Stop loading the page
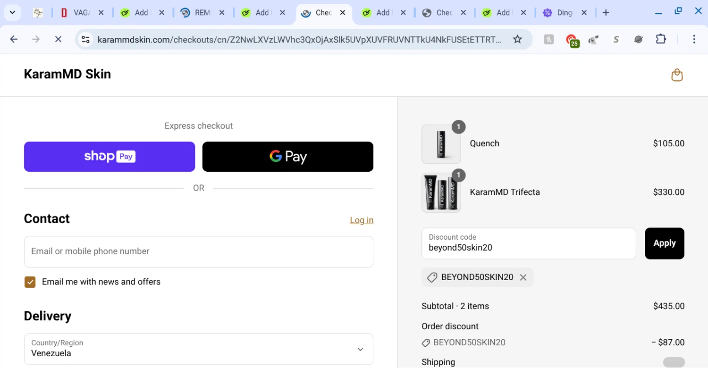 click(x=58, y=39)
